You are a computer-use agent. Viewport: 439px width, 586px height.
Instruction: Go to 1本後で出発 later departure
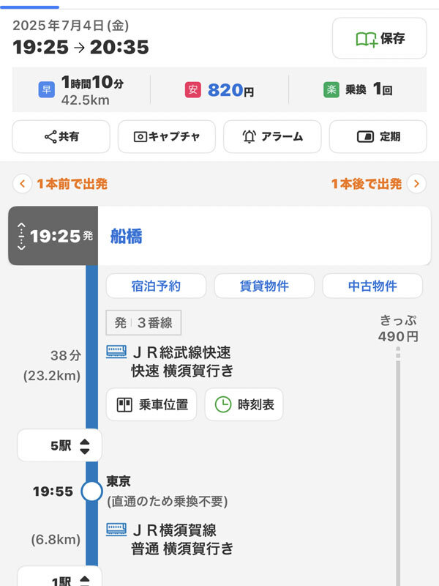coord(377,184)
